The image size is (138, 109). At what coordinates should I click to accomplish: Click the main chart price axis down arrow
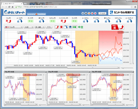tap(130, 63)
